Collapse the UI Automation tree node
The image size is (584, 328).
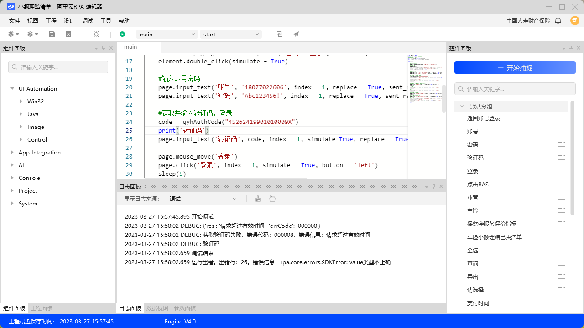click(x=12, y=89)
